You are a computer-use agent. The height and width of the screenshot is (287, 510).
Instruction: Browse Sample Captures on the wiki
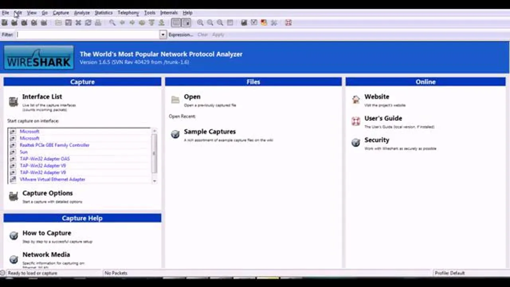pyautogui.click(x=210, y=132)
